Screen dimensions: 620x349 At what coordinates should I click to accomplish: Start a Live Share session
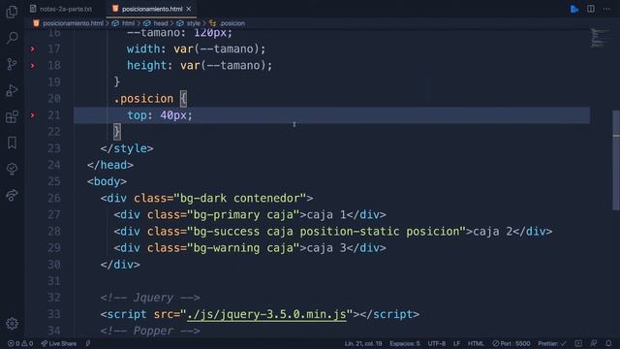pos(59,343)
